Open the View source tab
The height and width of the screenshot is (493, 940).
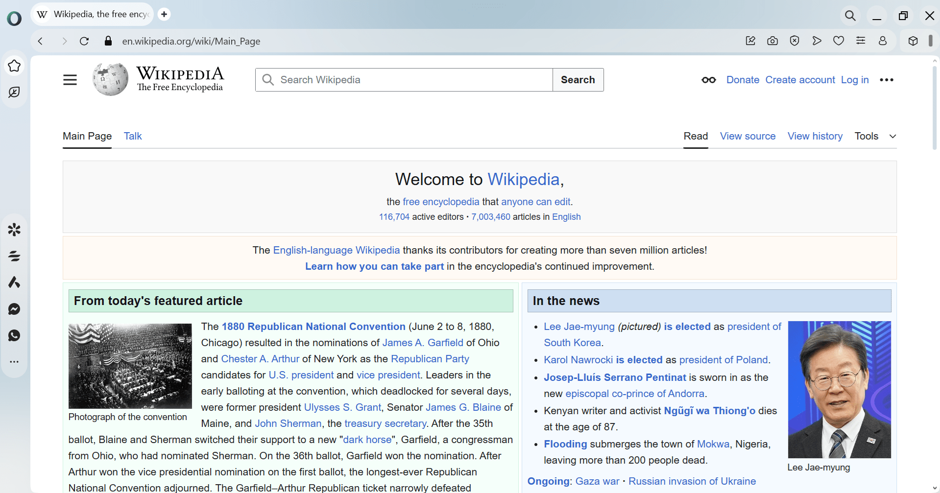click(747, 136)
